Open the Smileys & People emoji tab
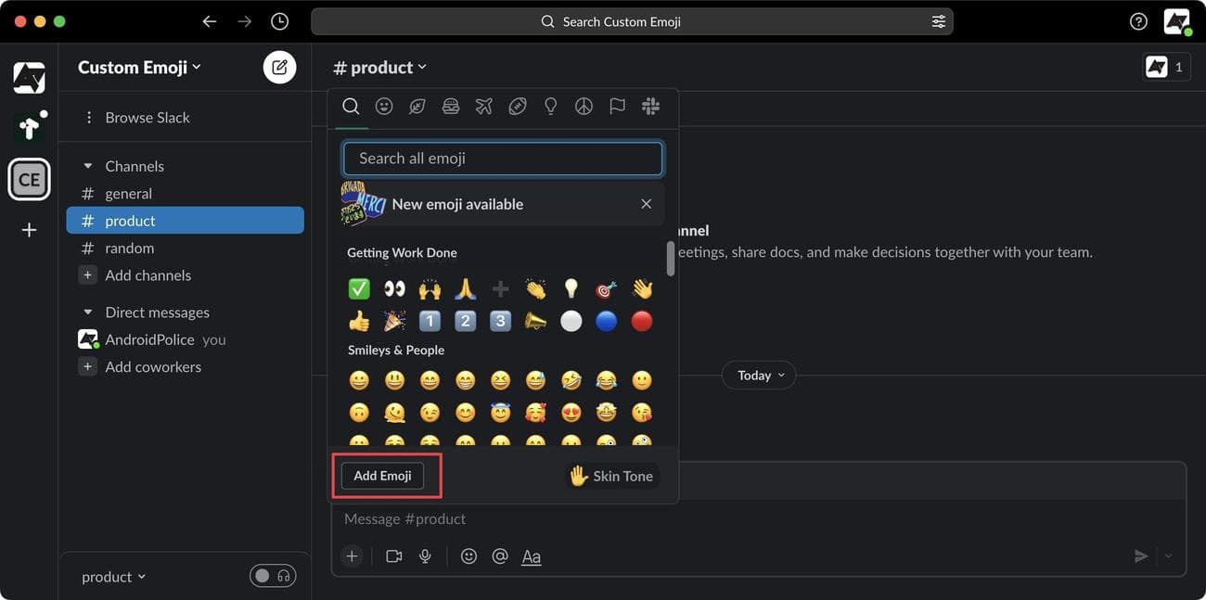The height and width of the screenshot is (600, 1206). (384, 106)
